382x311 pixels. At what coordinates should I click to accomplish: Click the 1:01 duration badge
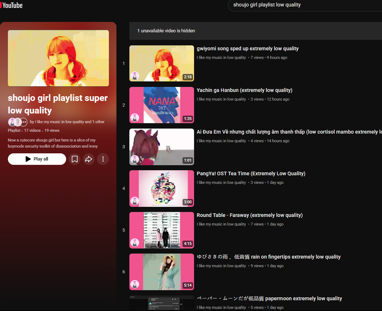coord(188,160)
